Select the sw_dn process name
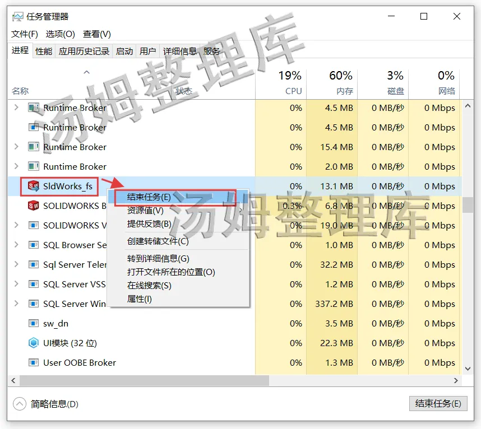The width and height of the screenshot is (481, 429). tap(55, 323)
